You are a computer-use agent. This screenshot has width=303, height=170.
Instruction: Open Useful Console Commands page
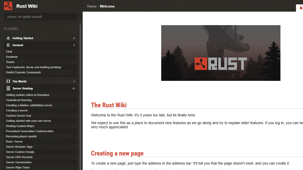pos(23,72)
